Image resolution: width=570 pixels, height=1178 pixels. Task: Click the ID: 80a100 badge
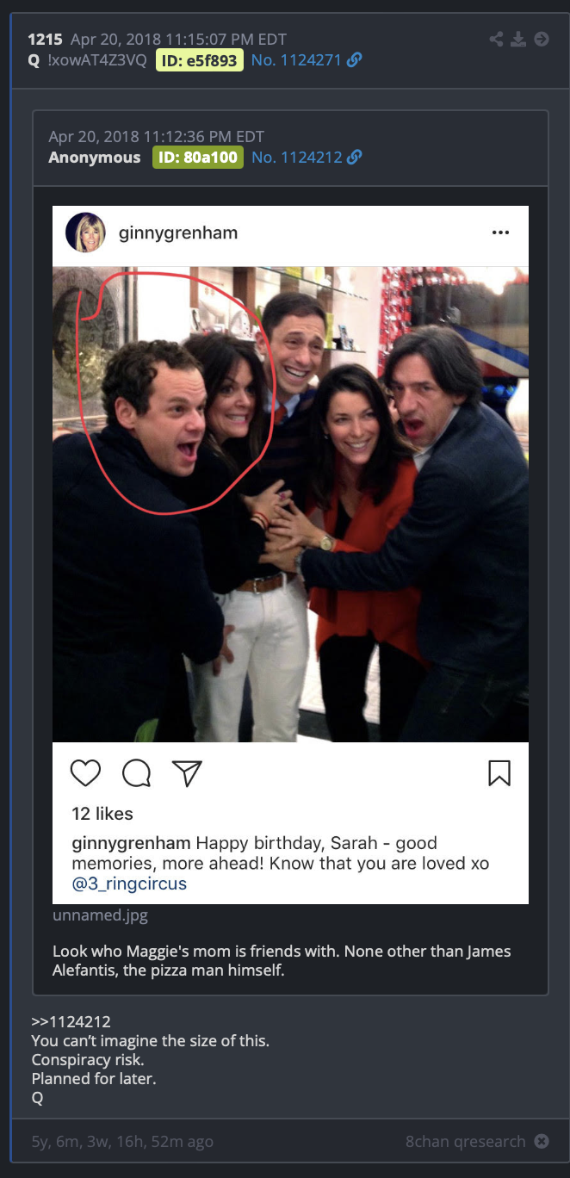click(198, 158)
